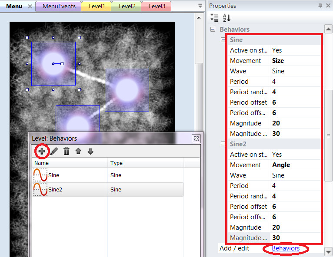Screen dimensions: 333x257
Task: Click the add behavior plus icon
Action: click(x=42, y=151)
